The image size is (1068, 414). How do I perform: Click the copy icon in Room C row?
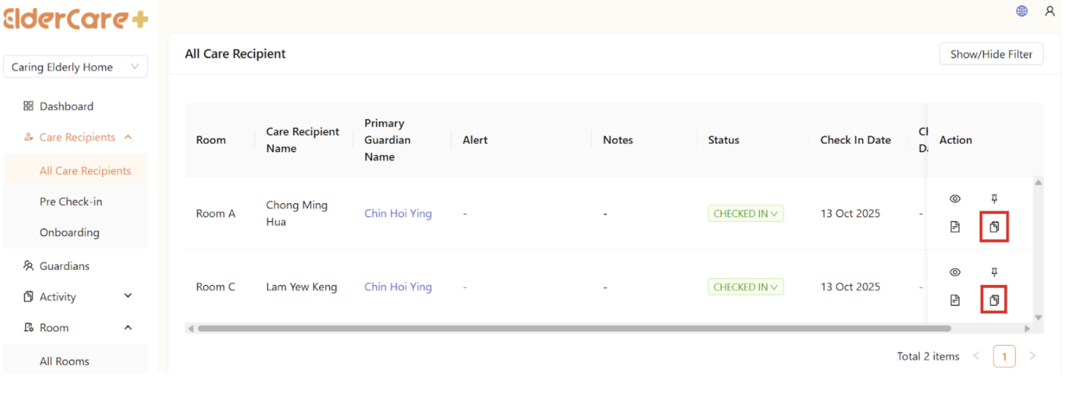pos(994,300)
